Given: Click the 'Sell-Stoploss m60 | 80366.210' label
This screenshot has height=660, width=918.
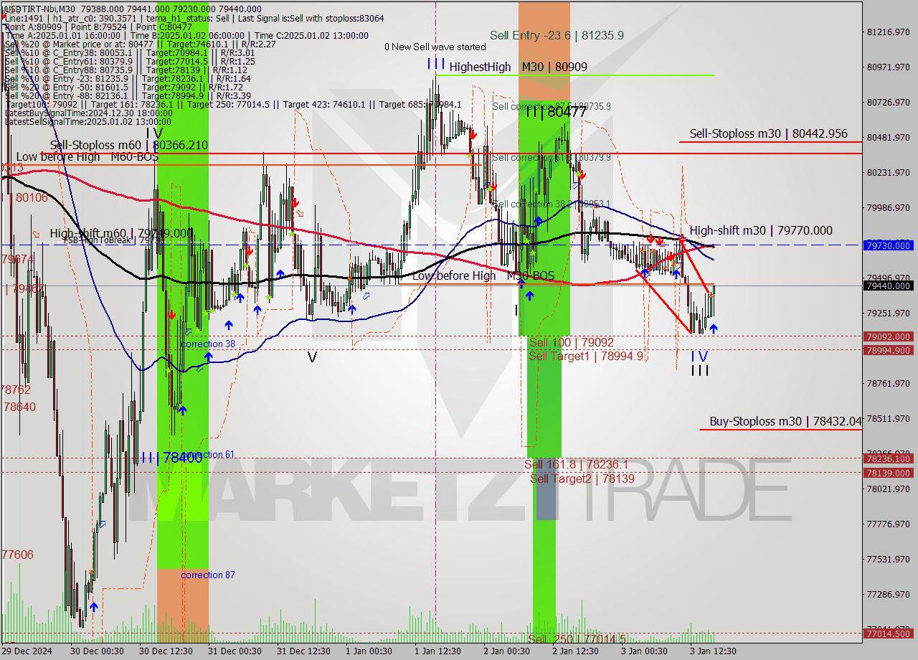Looking at the screenshot, I should coord(128,145).
